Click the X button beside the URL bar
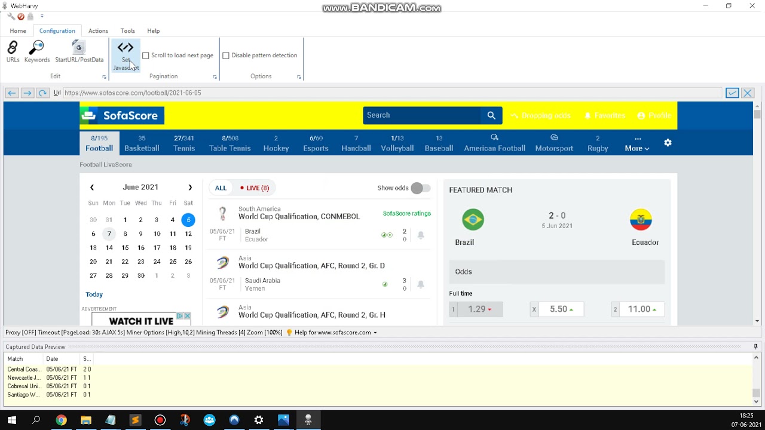This screenshot has width=765, height=430. point(748,93)
